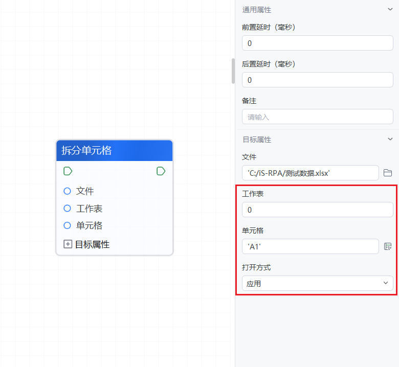
Task: Focus the 备注 remark input box
Action: click(317, 117)
